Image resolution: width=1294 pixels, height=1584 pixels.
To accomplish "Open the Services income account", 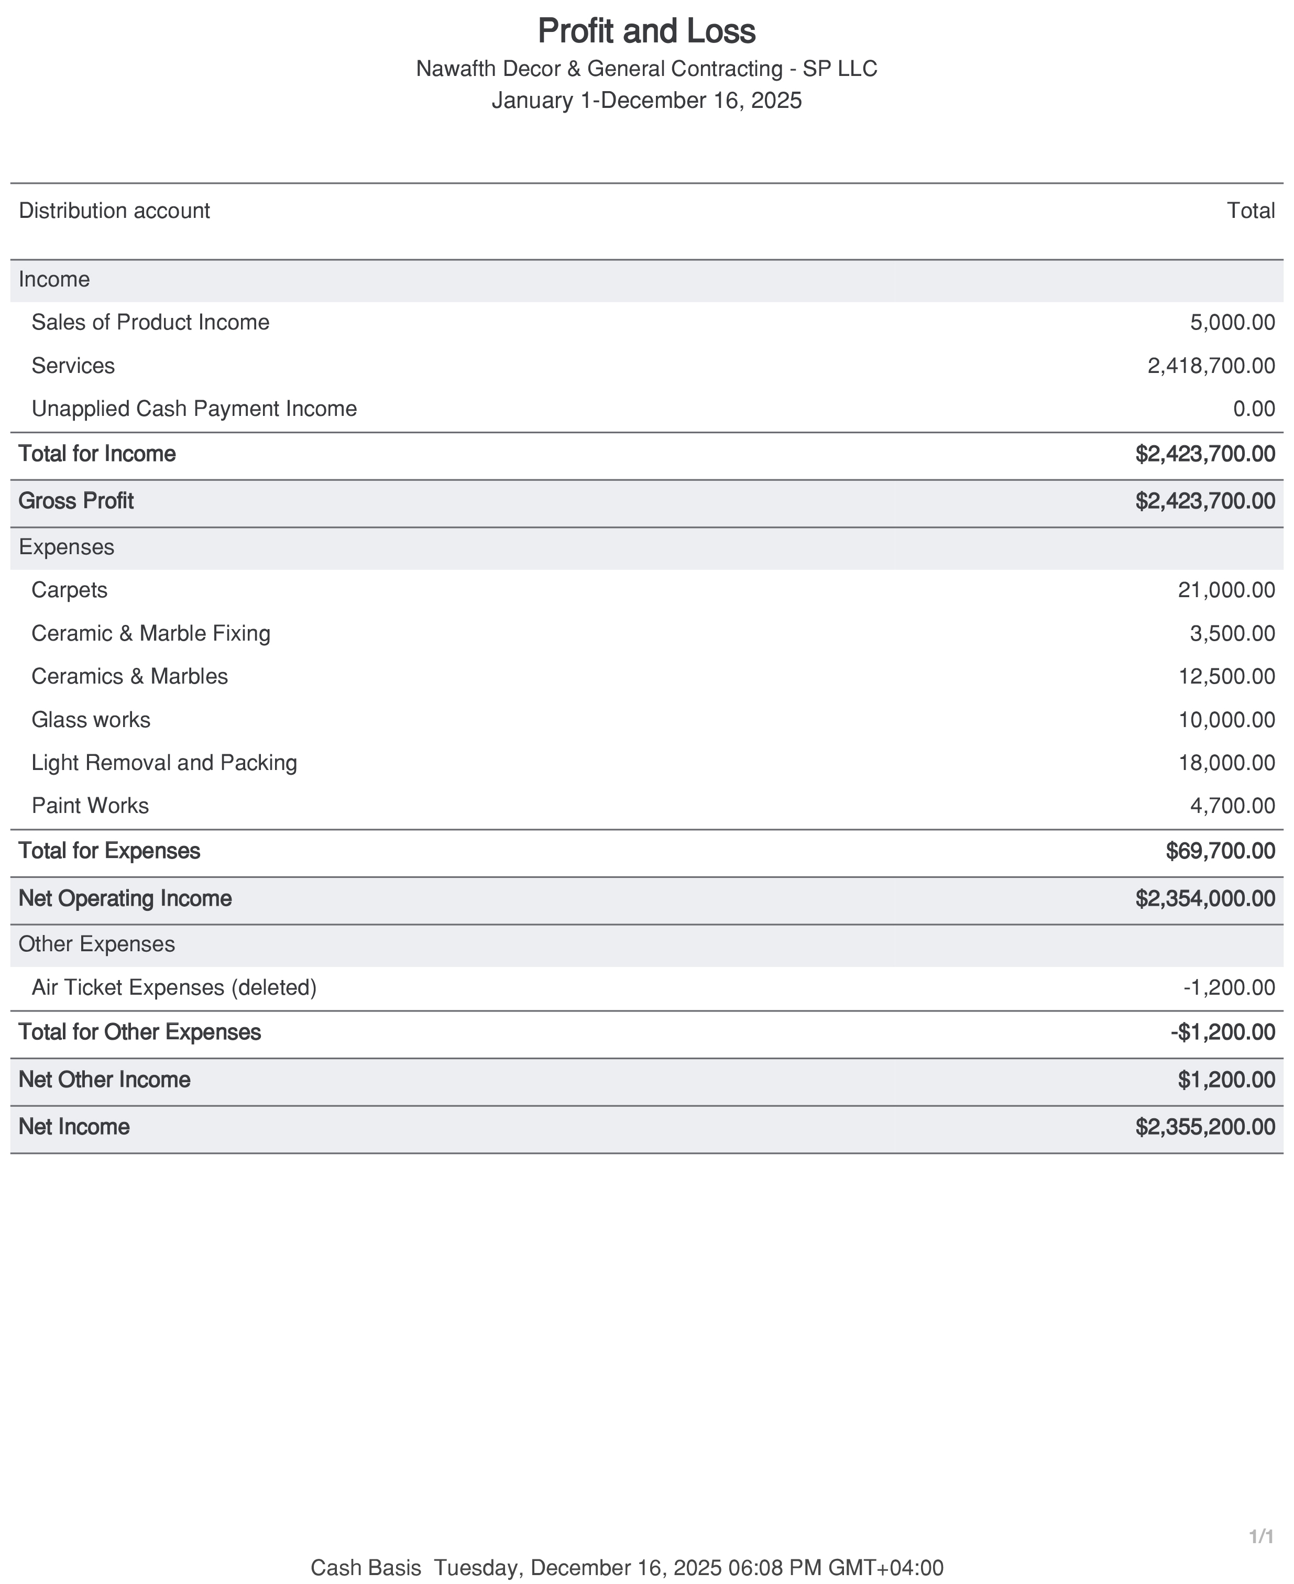I will coord(73,366).
